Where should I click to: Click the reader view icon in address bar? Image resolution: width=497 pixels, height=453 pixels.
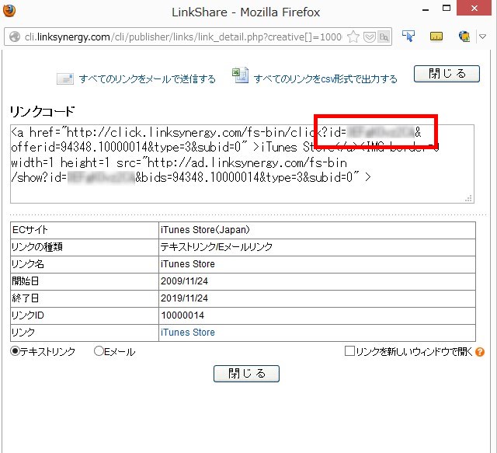(384, 37)
